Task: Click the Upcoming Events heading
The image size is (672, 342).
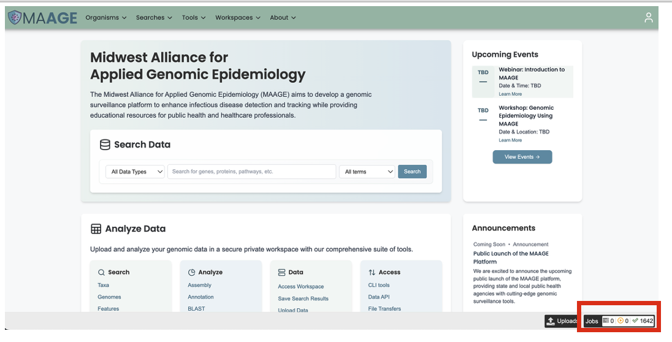Action: tap(505, 55)
